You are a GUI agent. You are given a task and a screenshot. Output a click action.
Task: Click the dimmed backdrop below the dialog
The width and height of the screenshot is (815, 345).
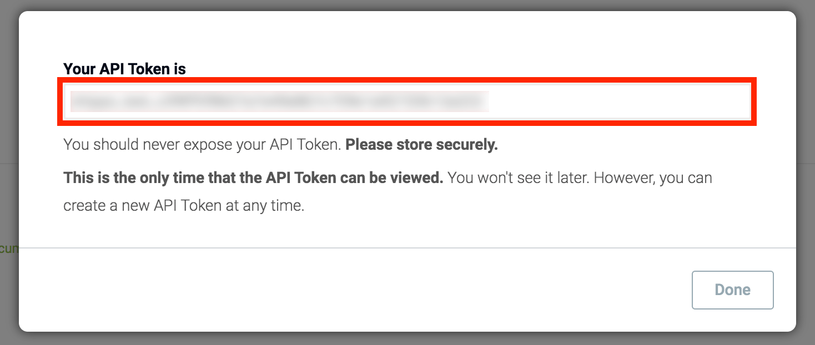tap(407, 339)
